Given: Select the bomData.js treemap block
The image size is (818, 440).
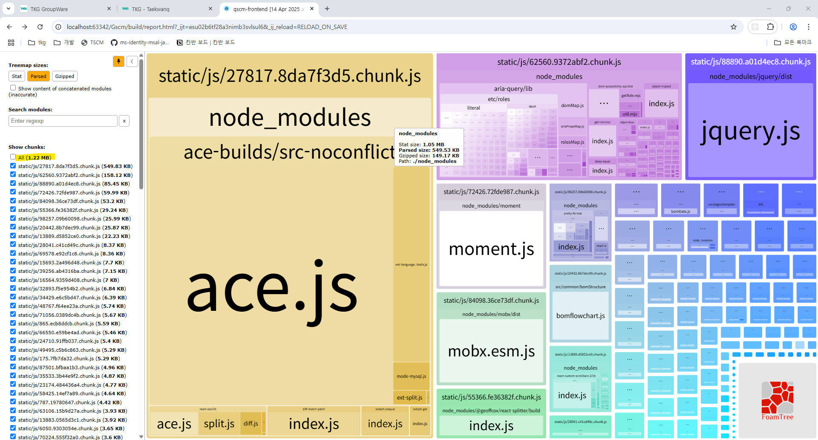Looking at the screenshot, I should [x=680, y=211].
